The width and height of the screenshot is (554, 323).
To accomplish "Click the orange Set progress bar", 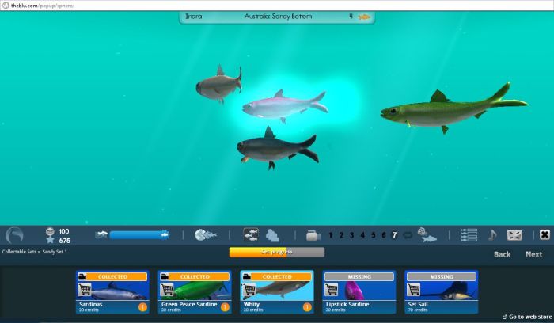I will [x=276, y=252].
